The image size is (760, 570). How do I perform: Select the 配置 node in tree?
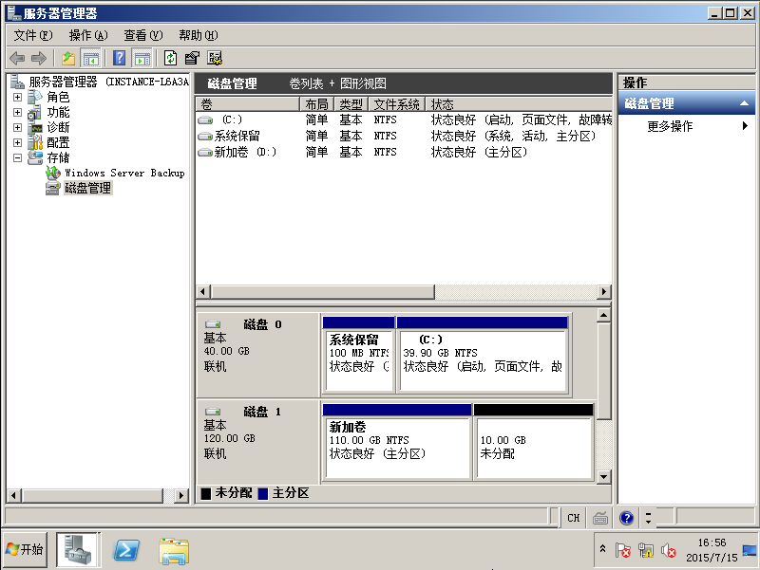pyautogui.click(x=58, y=142)
